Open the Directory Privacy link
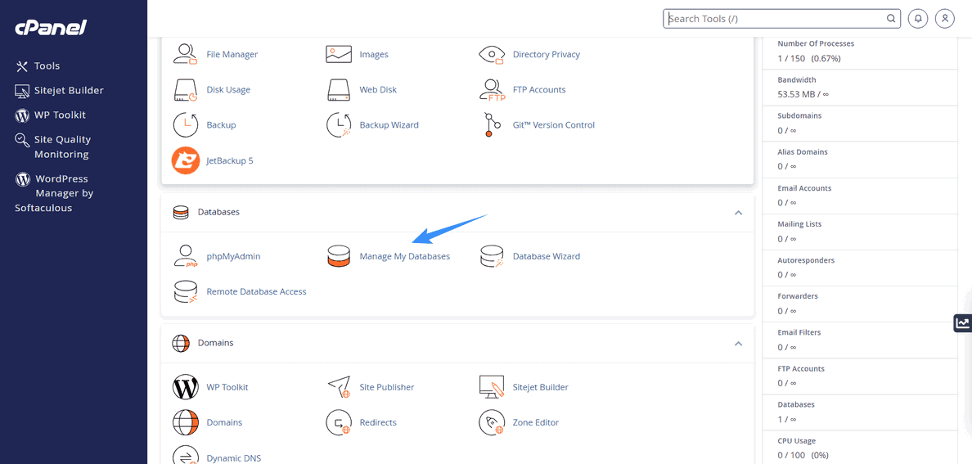The height and width of the screenshot is (464, 972). pos(546,54)
